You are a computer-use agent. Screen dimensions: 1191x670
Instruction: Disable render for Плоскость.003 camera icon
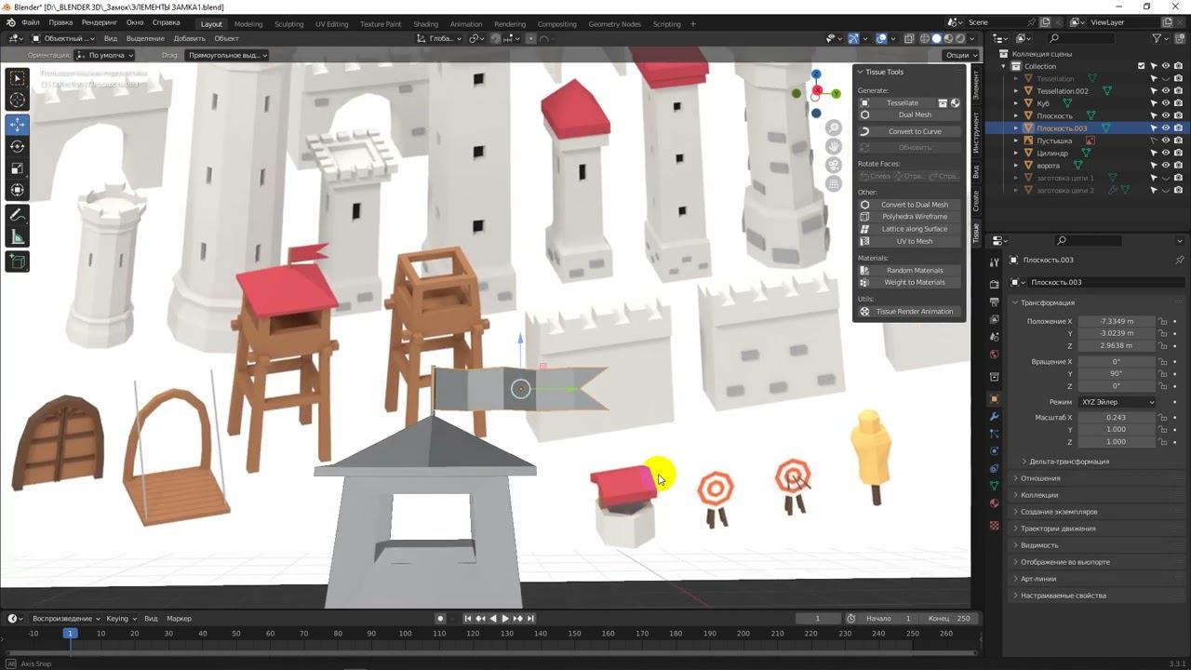(x=1178, y=128)
